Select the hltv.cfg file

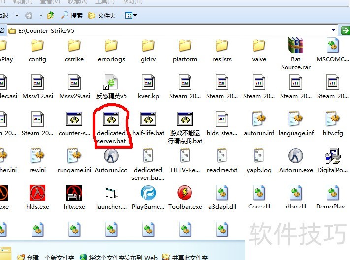(x=333, y=124)
